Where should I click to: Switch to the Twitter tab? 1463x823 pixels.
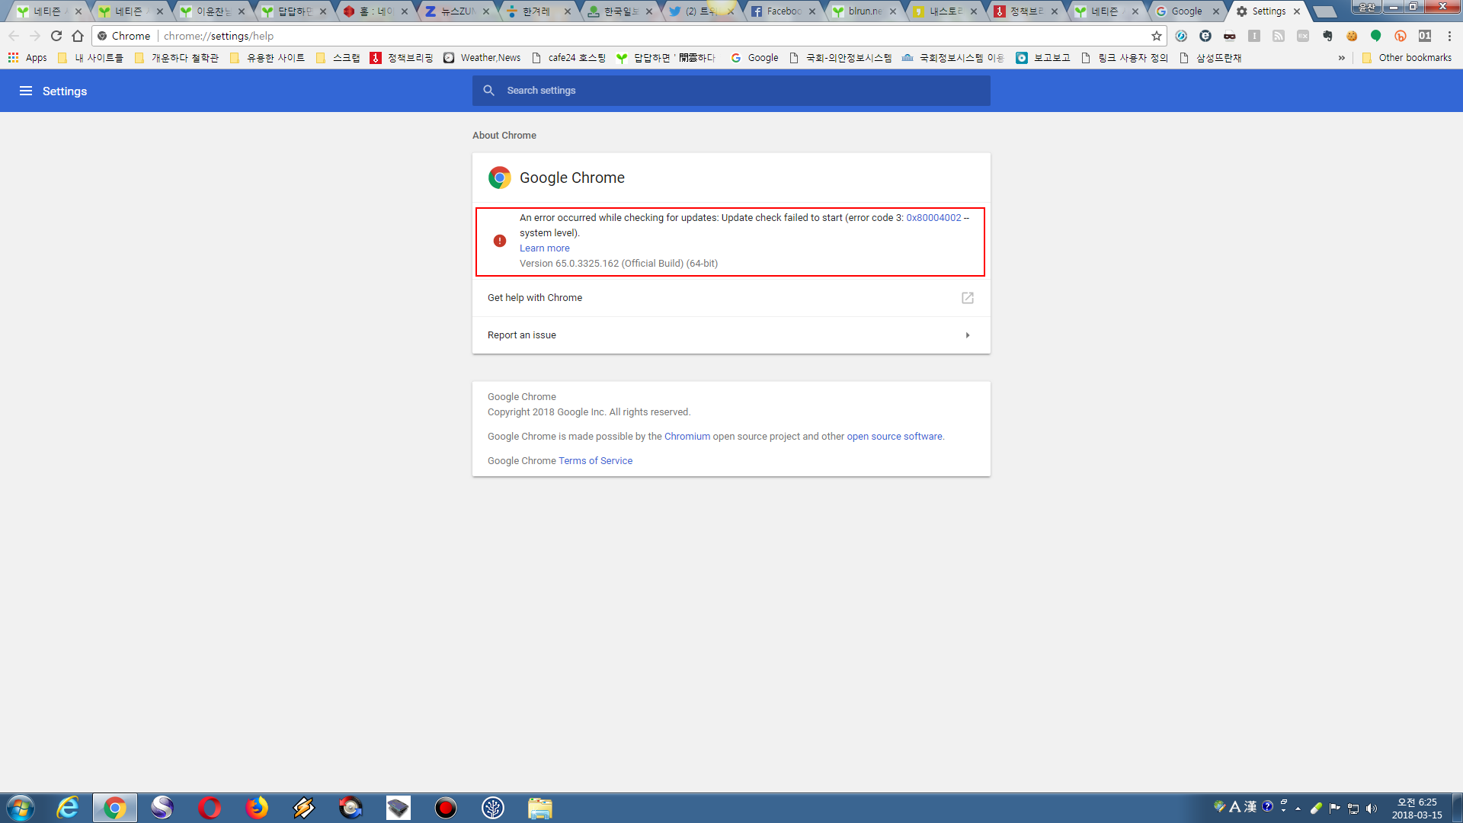coord(699,11)
